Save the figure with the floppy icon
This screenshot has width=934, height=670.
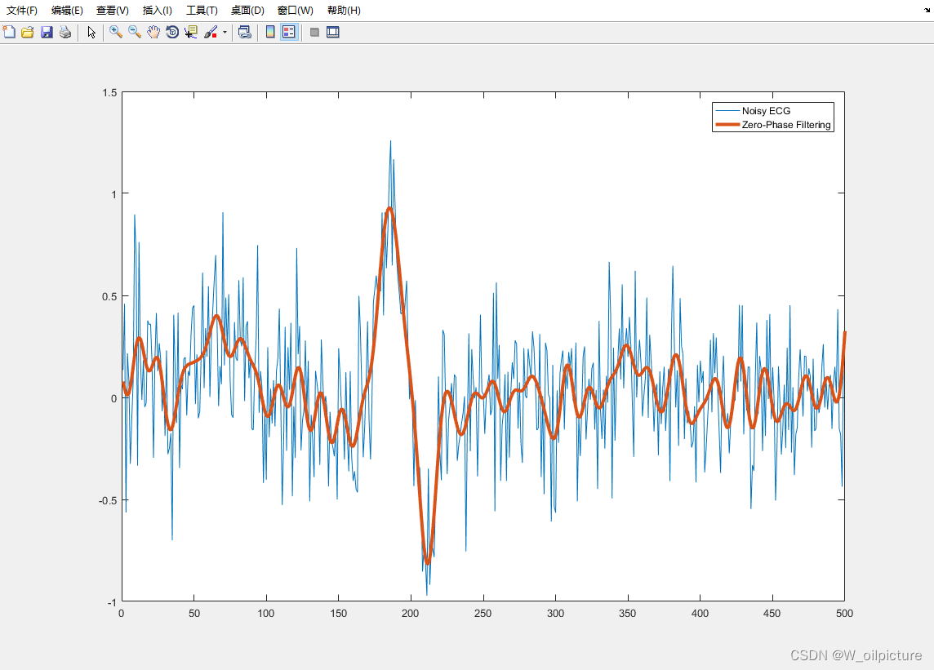47,32
